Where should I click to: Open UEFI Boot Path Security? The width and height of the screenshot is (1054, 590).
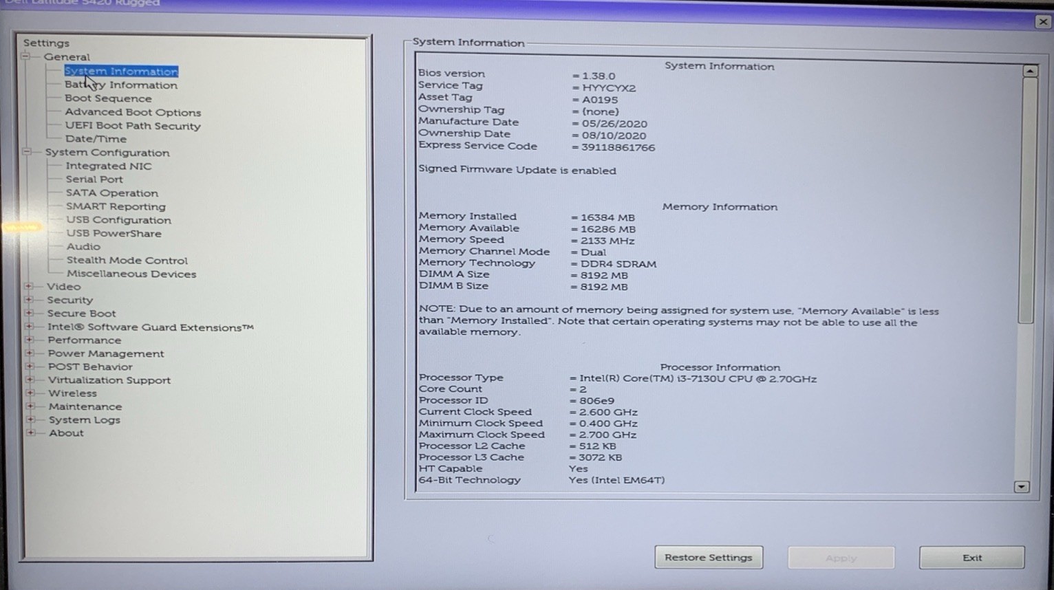tap(133, 126)
